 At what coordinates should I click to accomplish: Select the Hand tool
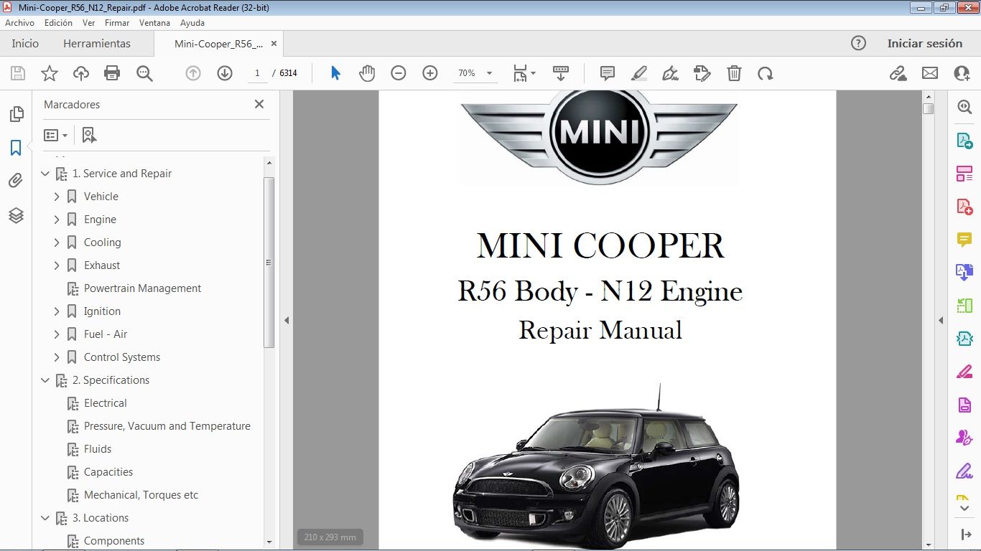point(367,72)
